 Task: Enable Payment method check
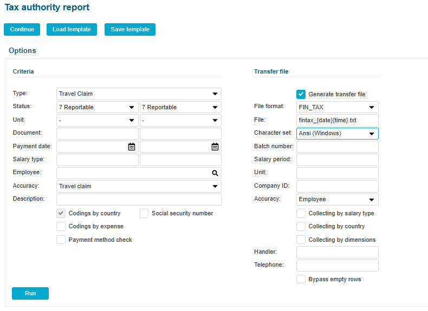pos(61,240)
